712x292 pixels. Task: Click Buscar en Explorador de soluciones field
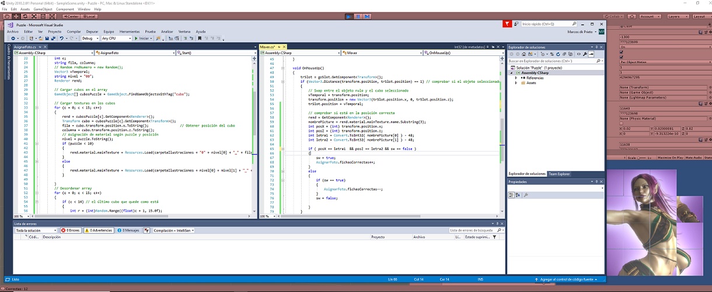tap(554, 61)
